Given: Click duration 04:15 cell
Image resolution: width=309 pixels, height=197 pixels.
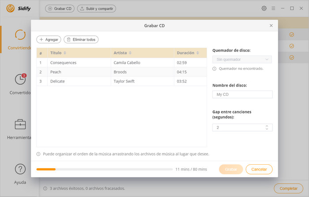Looking at the screenshot, I should click(182, 72).
